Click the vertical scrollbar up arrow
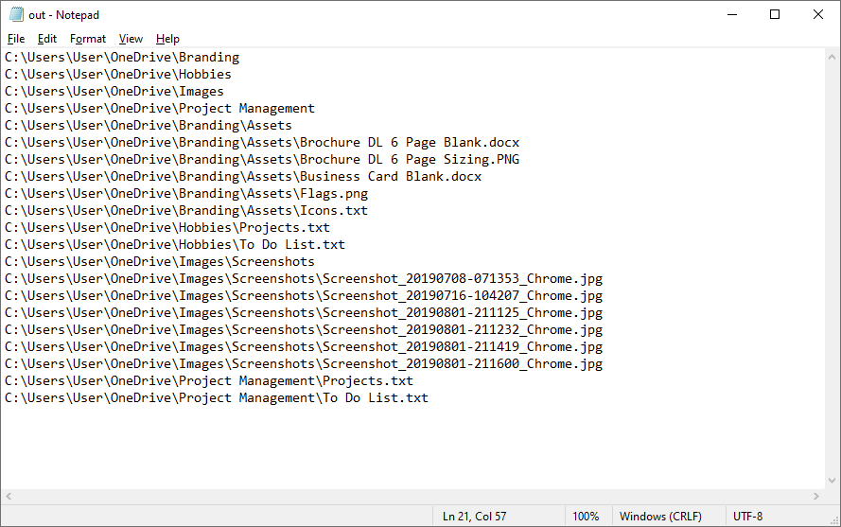The width and height of the screenshot is (841, 527). (832, 56)
